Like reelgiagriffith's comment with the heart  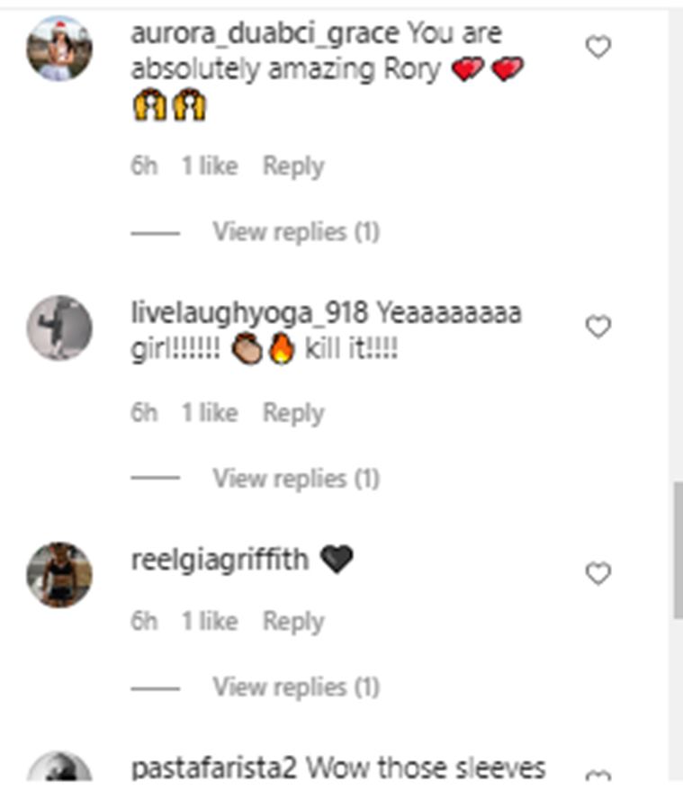[598, 574]
